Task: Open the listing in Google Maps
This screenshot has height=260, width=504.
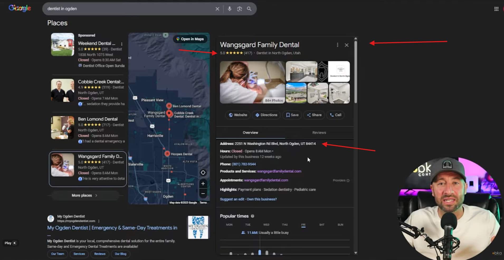Action: pos(191,39)
